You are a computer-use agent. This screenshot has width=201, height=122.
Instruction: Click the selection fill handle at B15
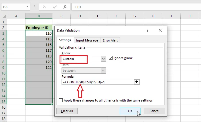(x=52, y=104)
